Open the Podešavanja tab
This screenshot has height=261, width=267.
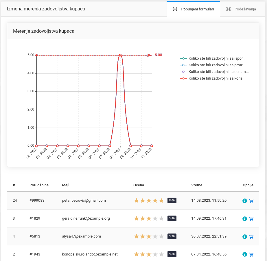[241, 9]
